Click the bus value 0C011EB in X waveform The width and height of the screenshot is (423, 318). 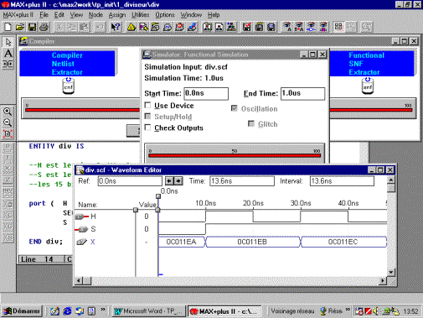252,242
